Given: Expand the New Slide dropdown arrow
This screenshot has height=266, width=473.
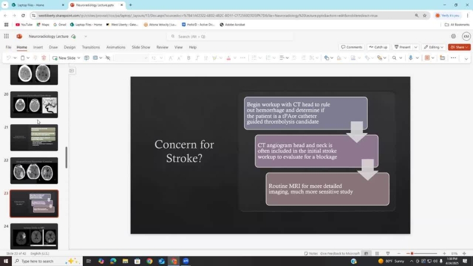Looking at the screenshot, I should point(79,58).
